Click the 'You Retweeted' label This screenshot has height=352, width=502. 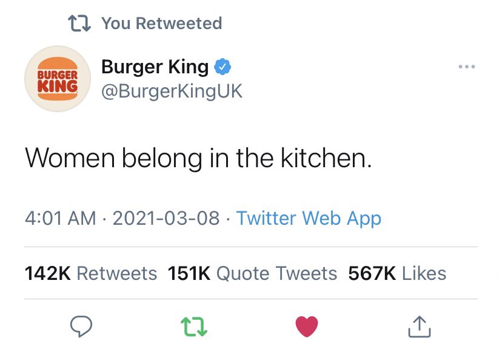point(161,24)
